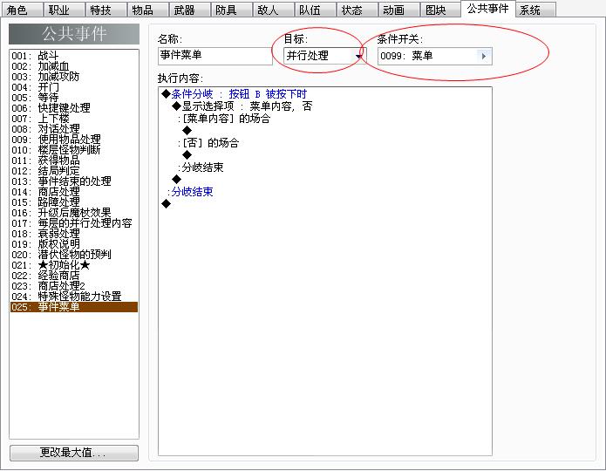This screenshot has height=471, width=606.
Task: Select common event 019: 版权说明
Action: tap(74, 244)
